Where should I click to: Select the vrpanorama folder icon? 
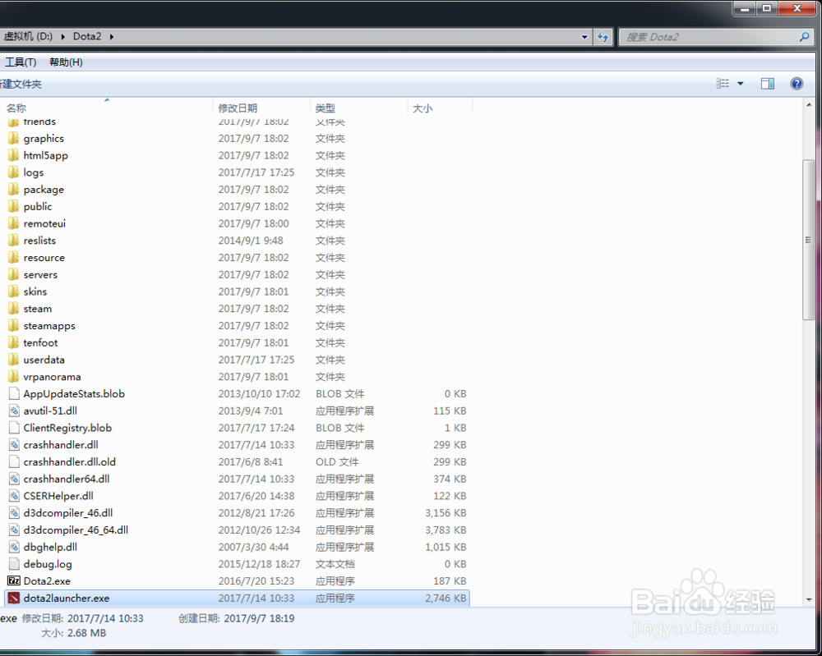[14, 376]
